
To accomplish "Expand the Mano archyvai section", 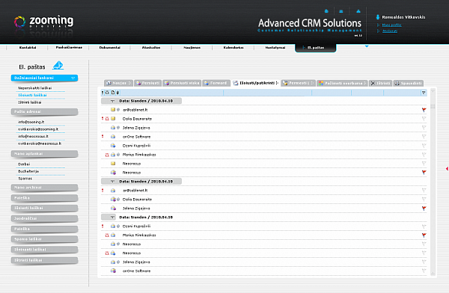I will click(x=44, y=188).
